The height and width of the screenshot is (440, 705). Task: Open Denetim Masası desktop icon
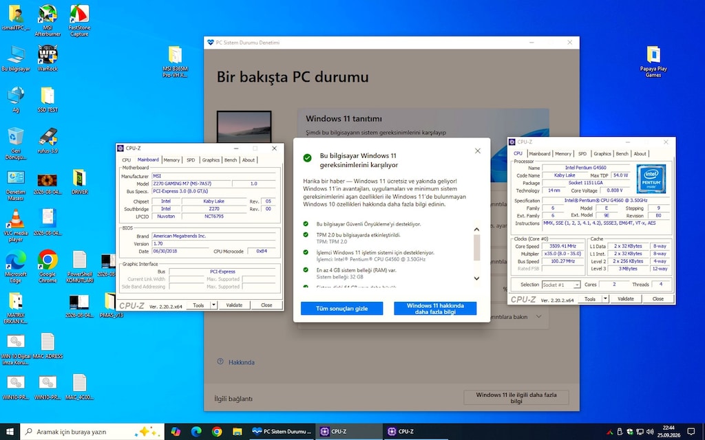pos(16,184)
